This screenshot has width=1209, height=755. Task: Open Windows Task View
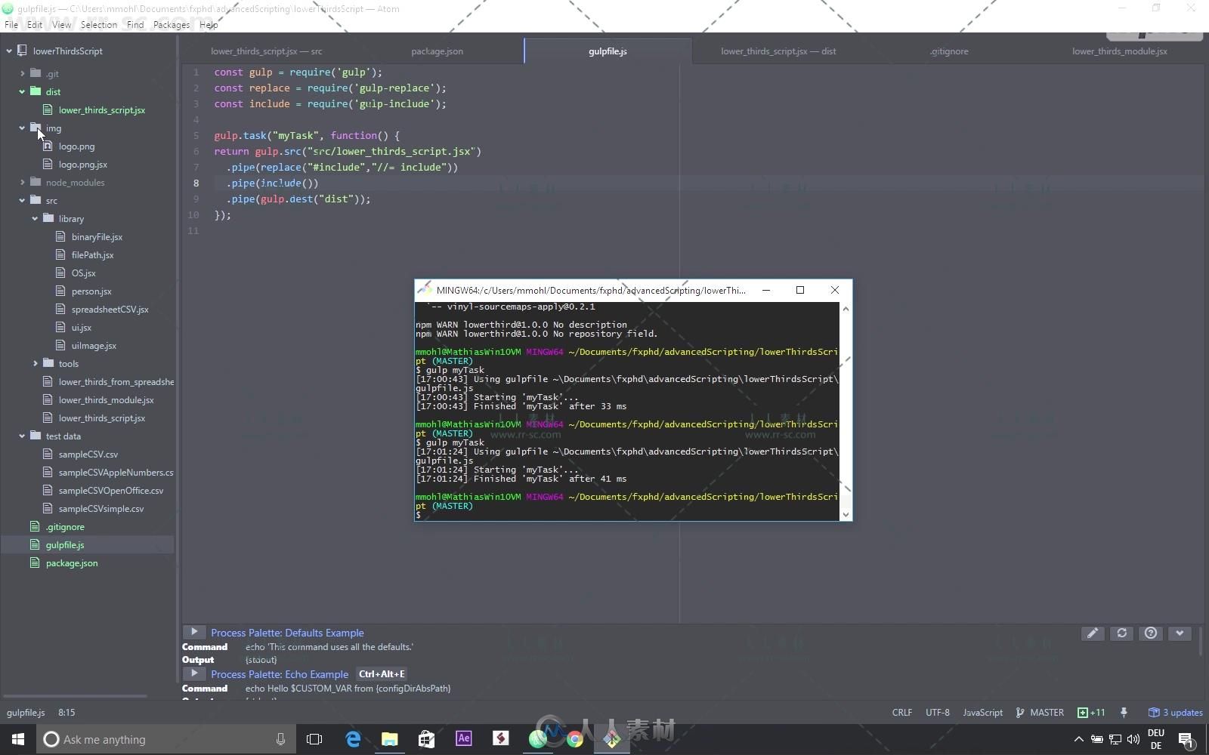tap(314, 739)
